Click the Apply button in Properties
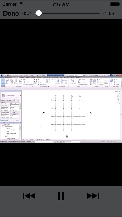This screenshot has height=217, width=122. coord(17,120)
